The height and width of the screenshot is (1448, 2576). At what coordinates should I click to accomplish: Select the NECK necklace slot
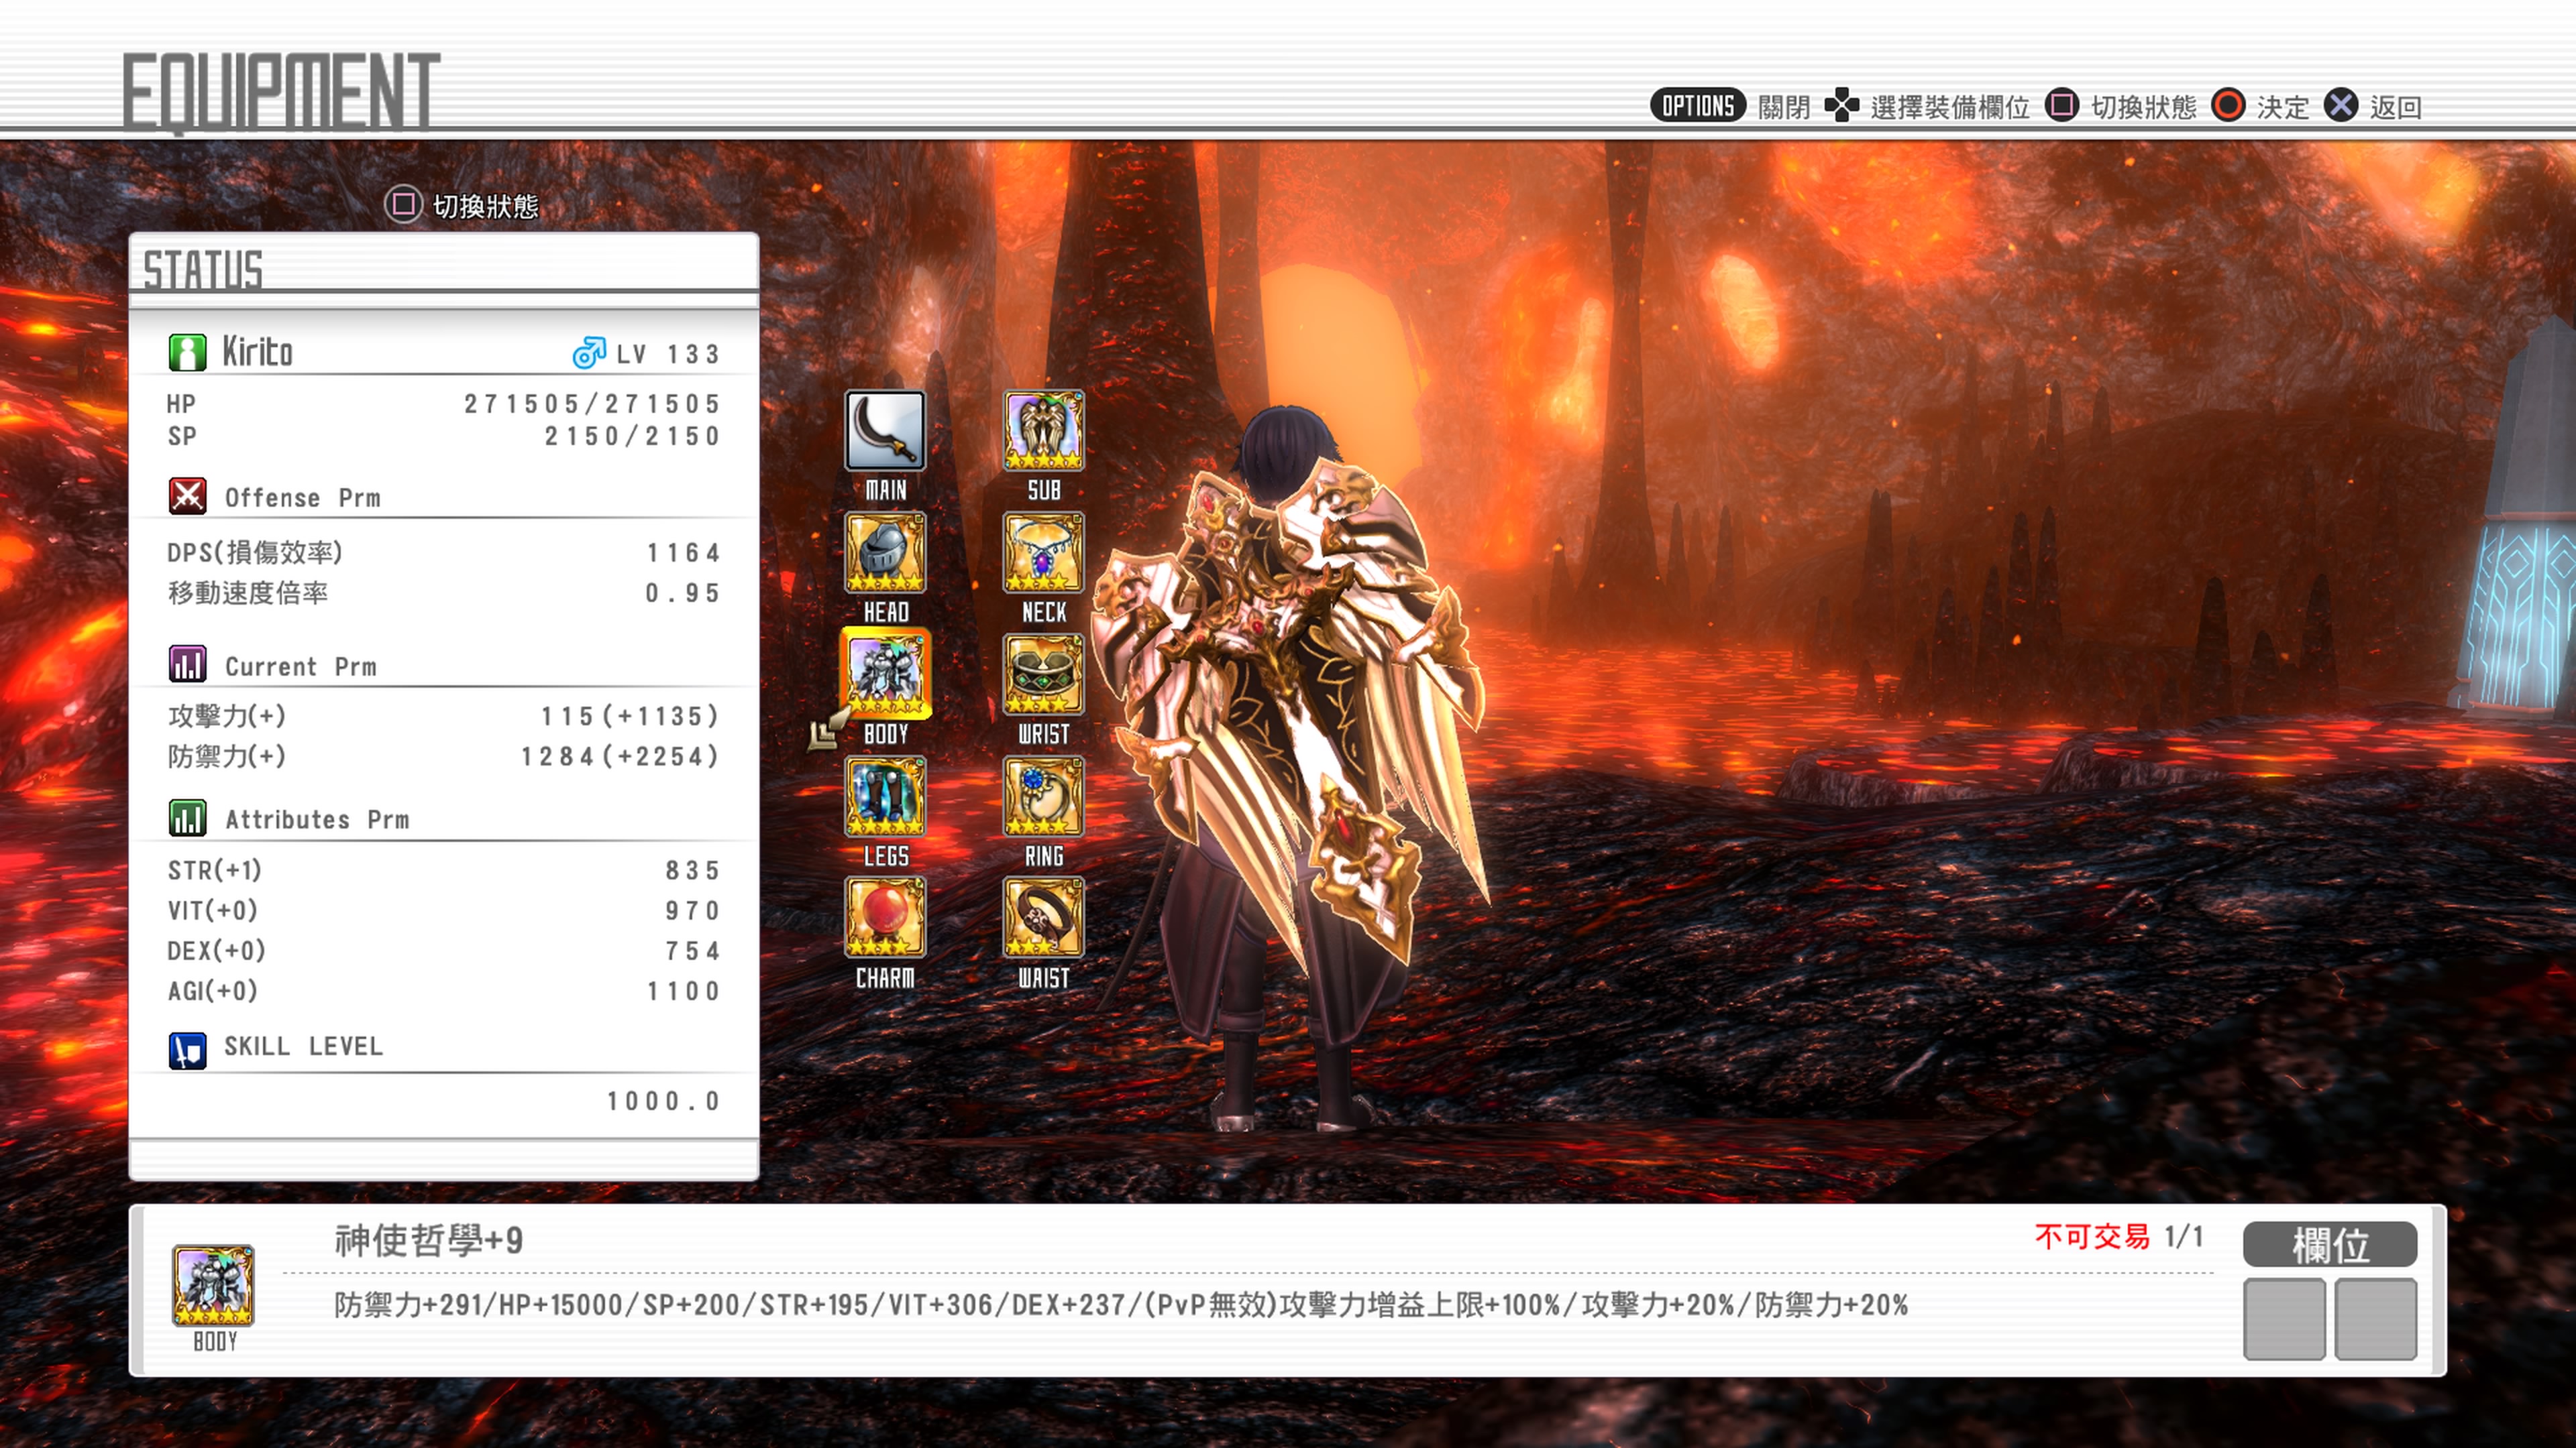point(1043,552)
